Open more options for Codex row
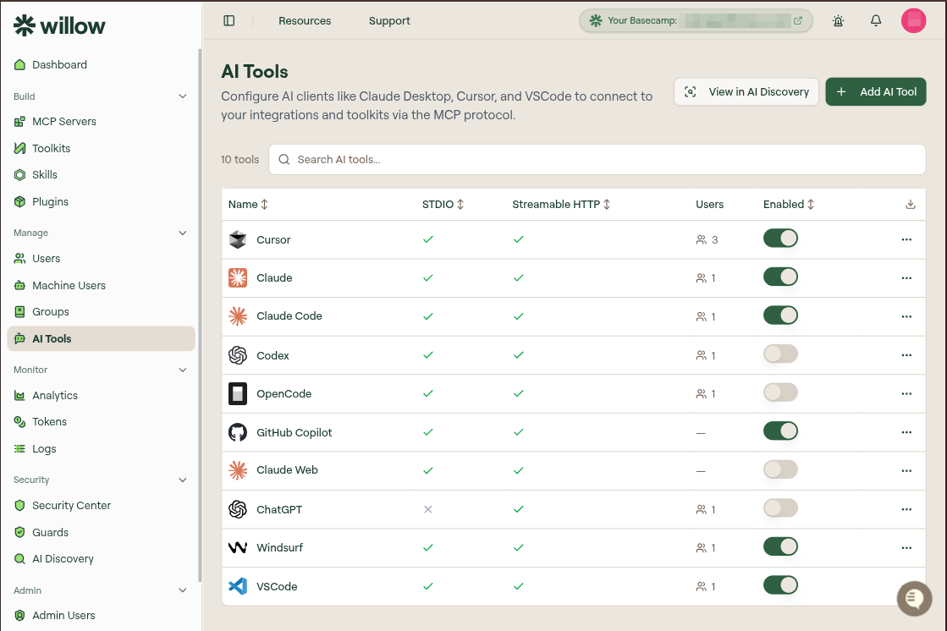The width and height of the screenshot is (947, 631). tap(906, 355)
